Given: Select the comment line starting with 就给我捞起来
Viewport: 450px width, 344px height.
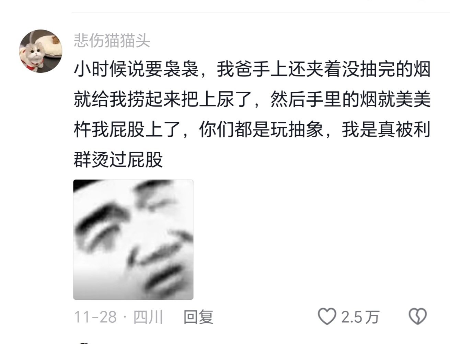Looking at the screenshot, I should coord(252,101).
